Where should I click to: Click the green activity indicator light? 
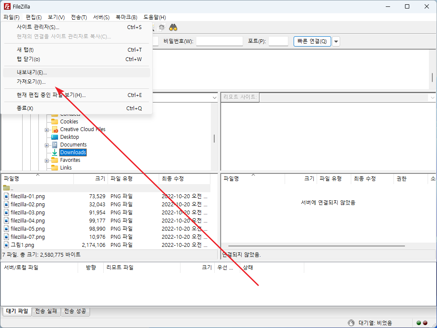[x=419, y=323]
